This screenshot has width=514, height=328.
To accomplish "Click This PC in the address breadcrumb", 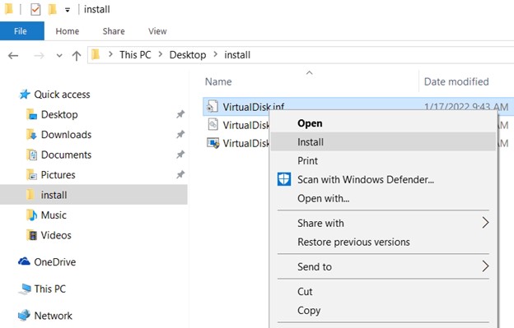I will coord(135,54).
